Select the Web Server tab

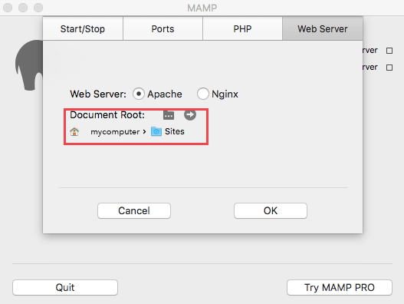323,28
